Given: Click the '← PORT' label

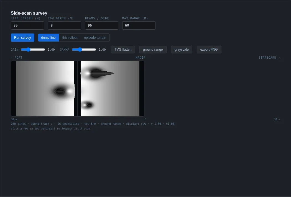Looking at the screenshot, I should 17,58.
